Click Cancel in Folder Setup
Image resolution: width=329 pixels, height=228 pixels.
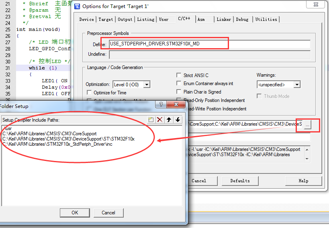tap(108, 213)
